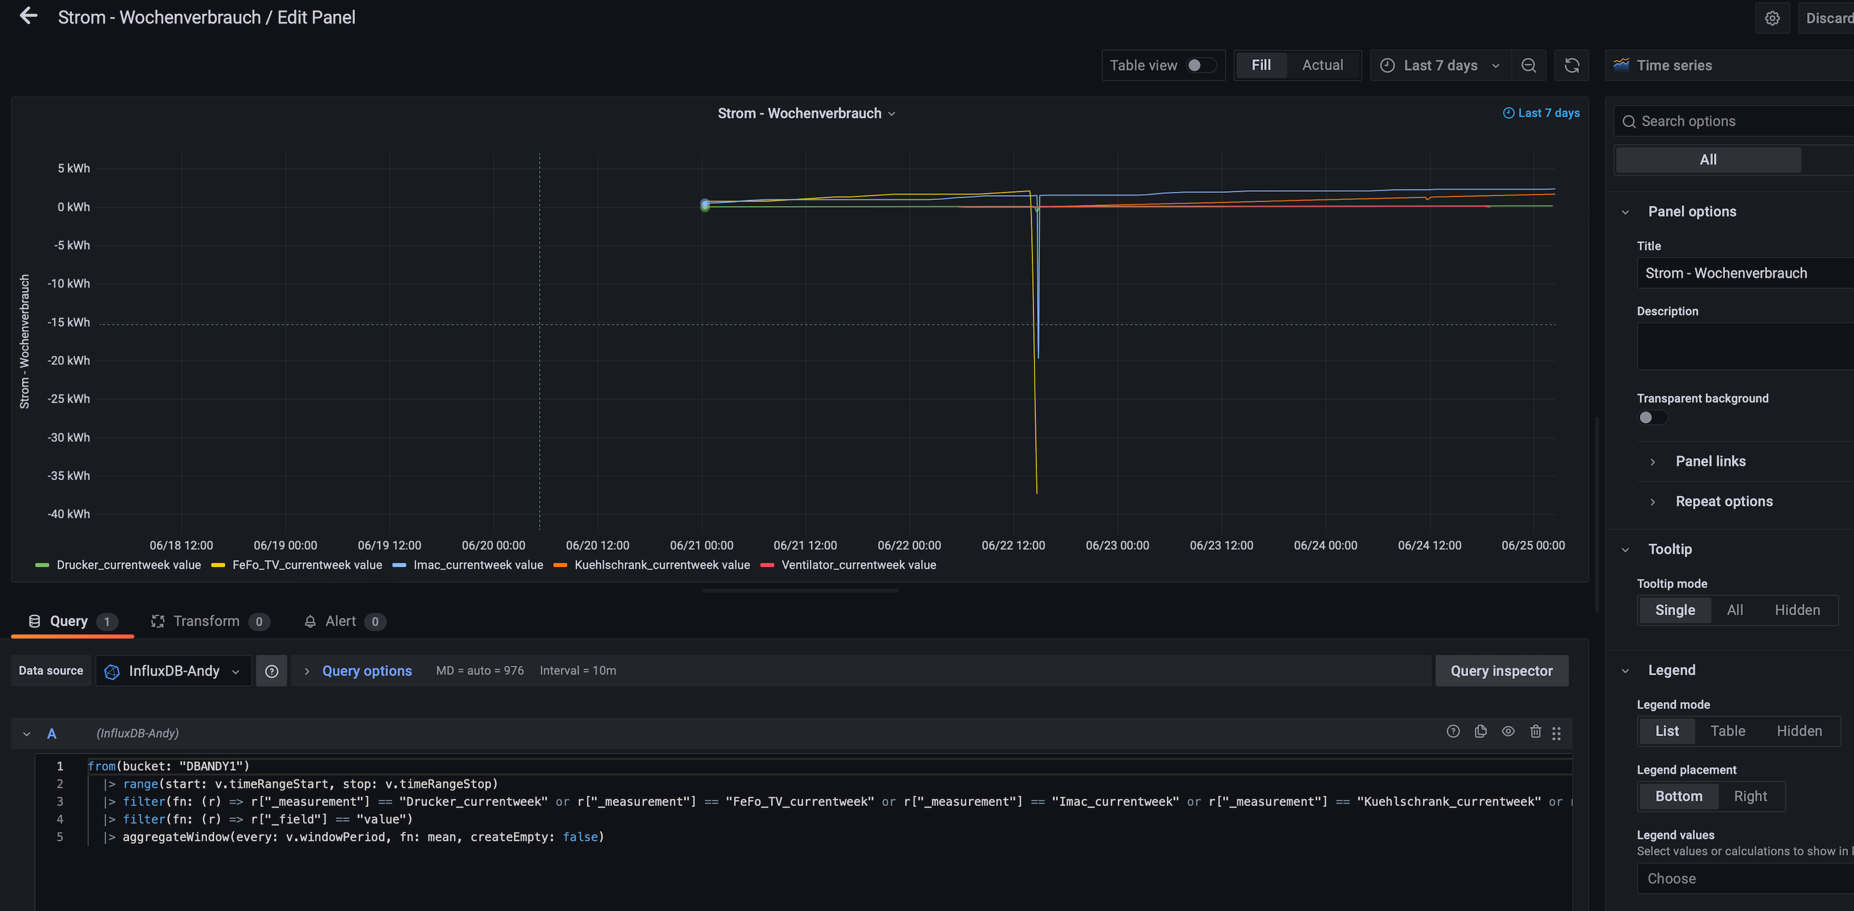This screenshot has height=911, width=1854.
Task: Click the zoom out time range icon
Action: tap(1529, 65)
